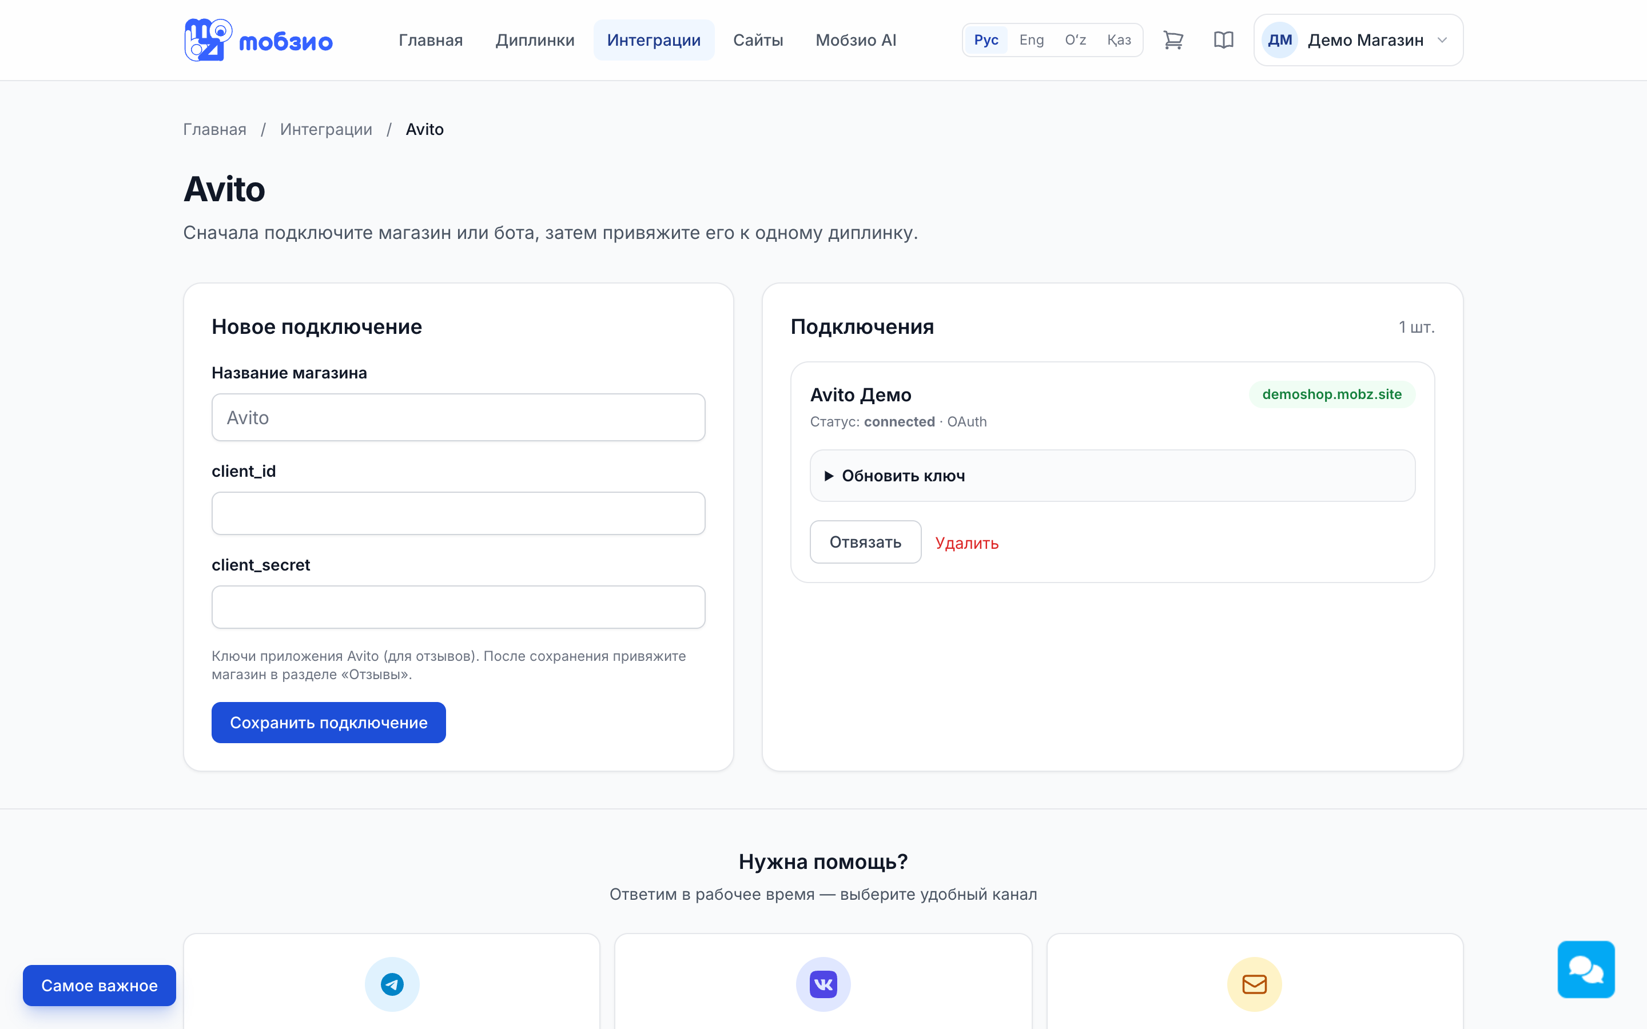Open Интеграции in the top menu
Image resolution: width=1647 pixels, height=1029 pixels.
(x=653, y=40)
